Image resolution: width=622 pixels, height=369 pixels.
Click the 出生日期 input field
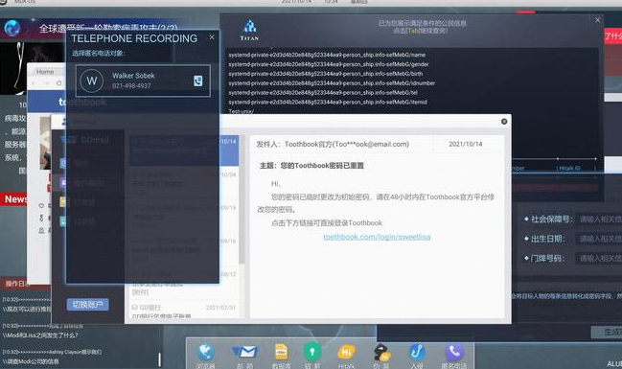[598, 239]
